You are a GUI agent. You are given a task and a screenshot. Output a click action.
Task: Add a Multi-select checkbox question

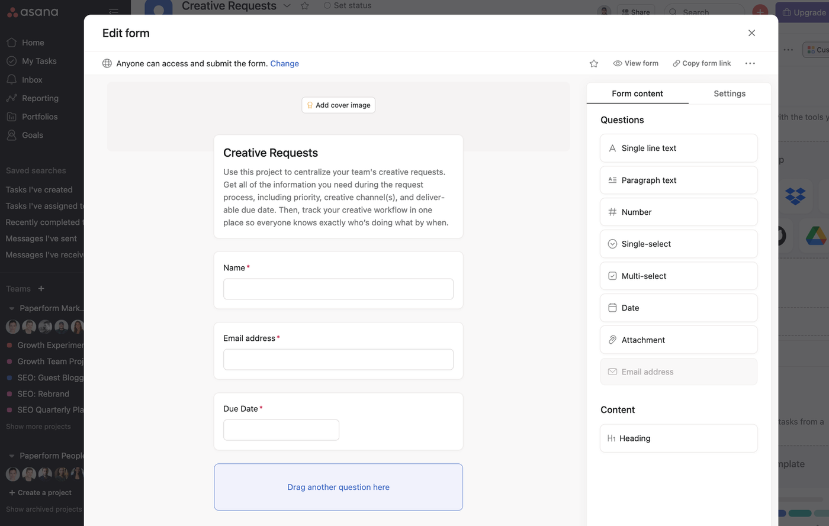pos(679,276)
